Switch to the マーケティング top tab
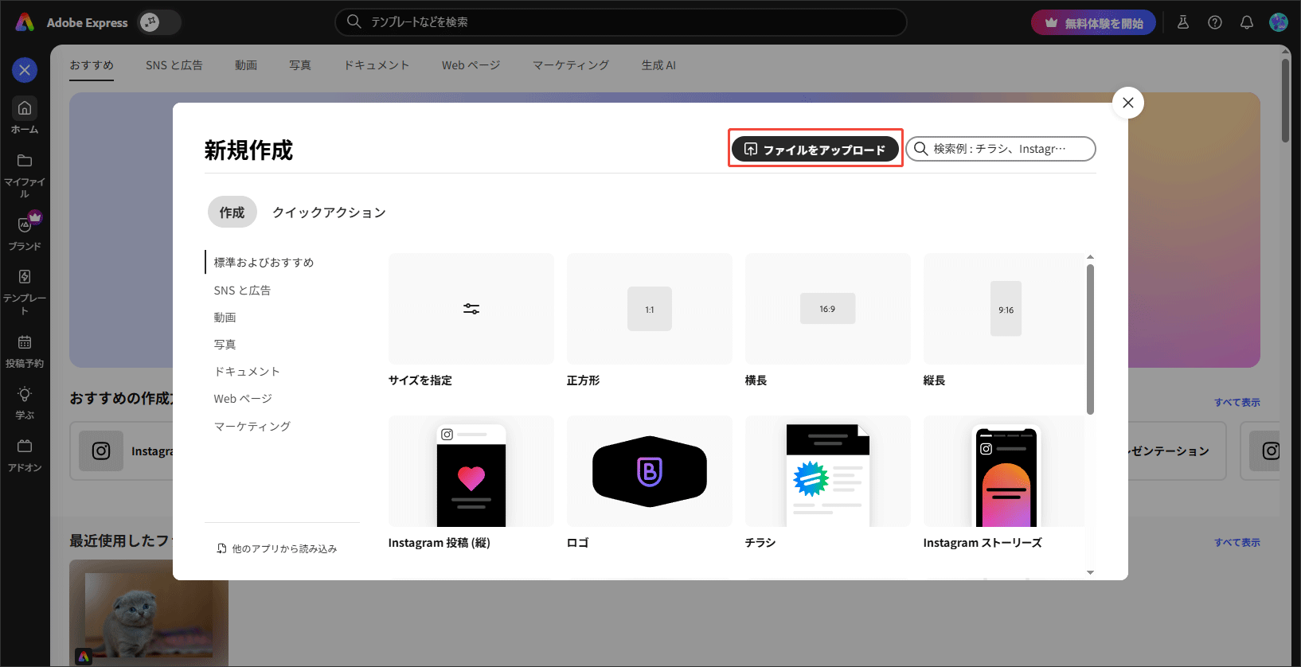The image size is (1301, 667). tap(571, 65)
